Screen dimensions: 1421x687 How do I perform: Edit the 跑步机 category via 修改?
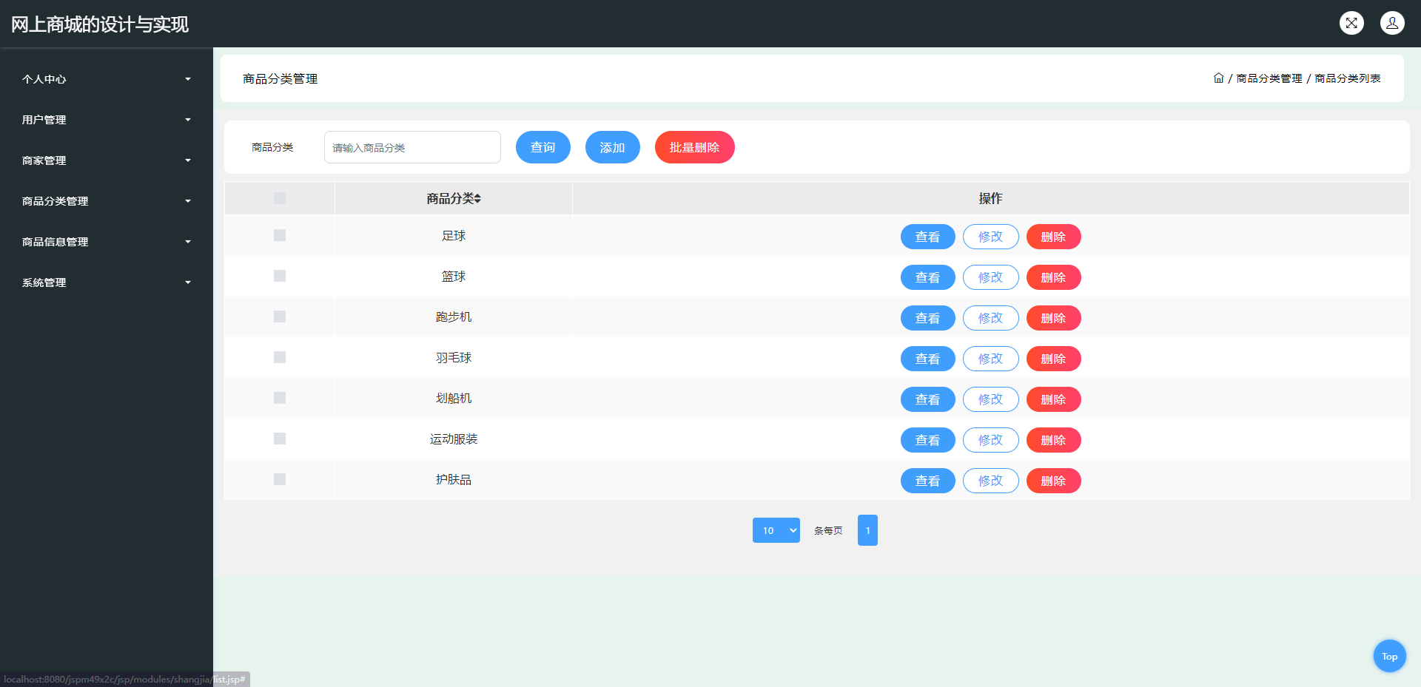click(991, 318)
